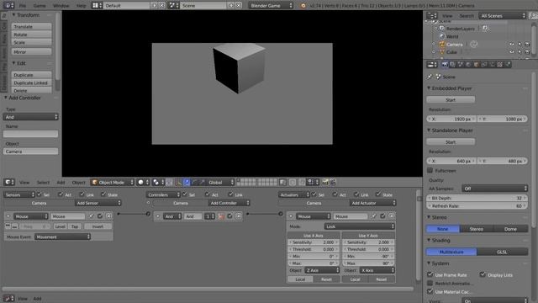Toggle the Use Frame Rate checkbox
538x303 pixels.
[x=430, y=274]
